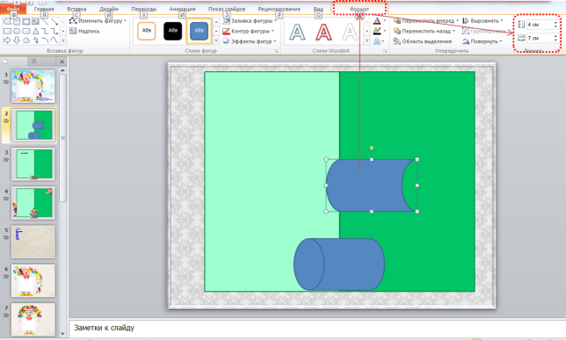Viewport: 566px width, 340px height.
Task: Pick the triangle shape from gallery
Action: tap(36, 31)
